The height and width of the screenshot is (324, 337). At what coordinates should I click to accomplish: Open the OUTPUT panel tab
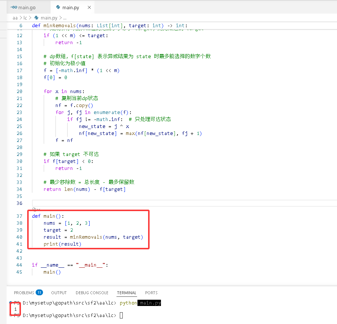click(x=59, y=293)
